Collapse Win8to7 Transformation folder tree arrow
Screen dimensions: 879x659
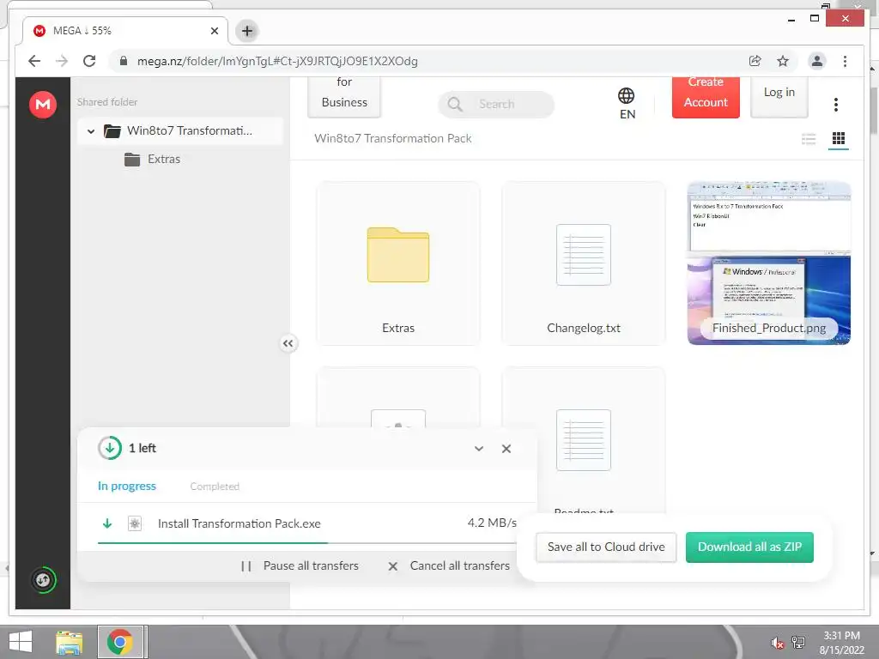tap(91, 131)
